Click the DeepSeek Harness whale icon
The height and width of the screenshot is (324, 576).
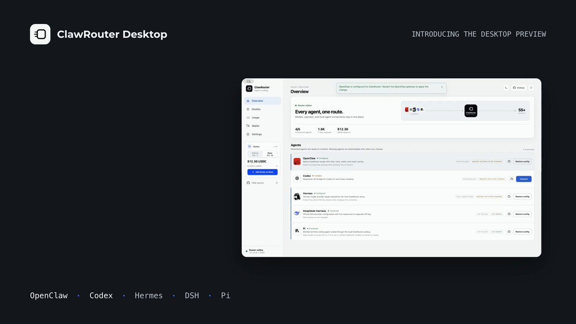coord(297,214)
